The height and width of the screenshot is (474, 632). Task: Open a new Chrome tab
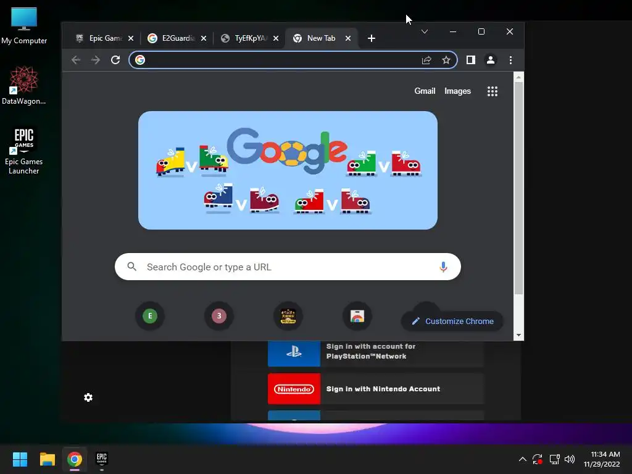[372, 38]
